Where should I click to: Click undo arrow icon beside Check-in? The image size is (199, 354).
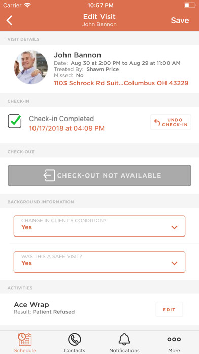(x=157, y=122)
